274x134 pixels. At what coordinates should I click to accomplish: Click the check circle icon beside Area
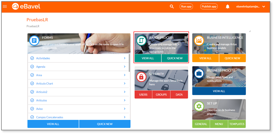(32, 75)
